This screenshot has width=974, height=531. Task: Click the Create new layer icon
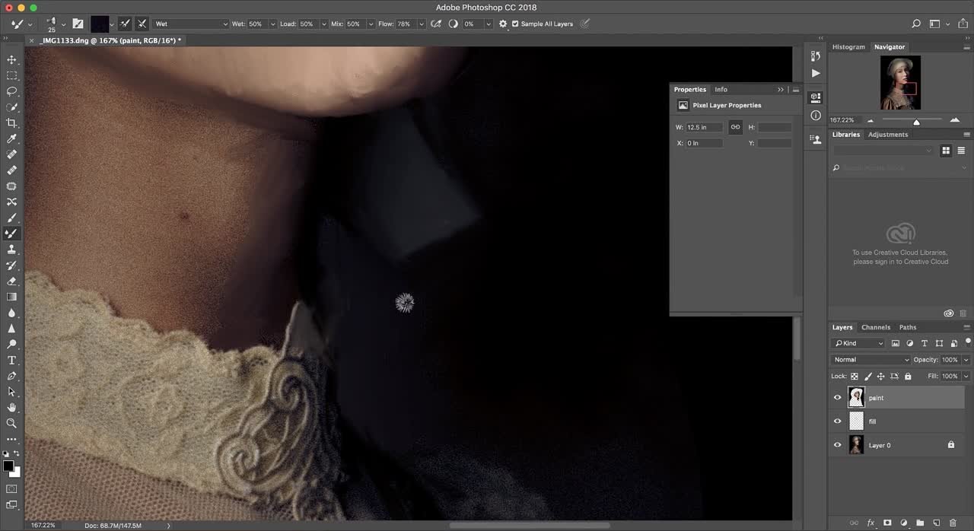coord(936,523)
